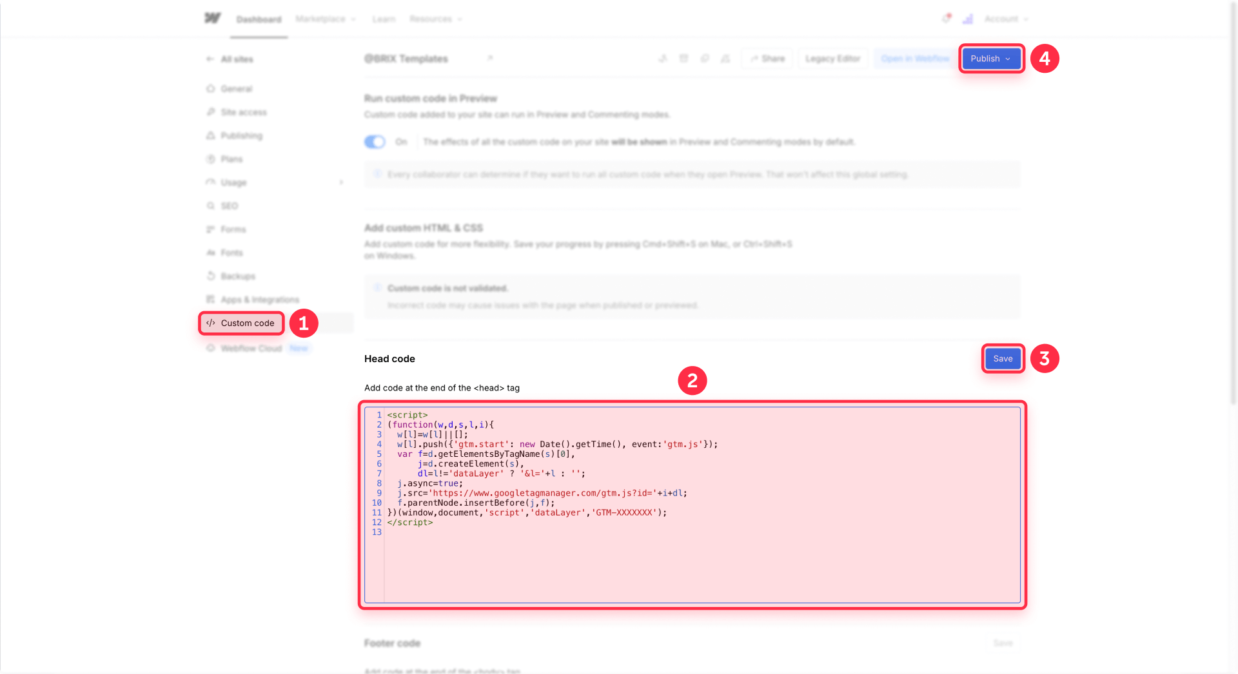
Task: Save the Head code changes
Action: (1003, 358)
